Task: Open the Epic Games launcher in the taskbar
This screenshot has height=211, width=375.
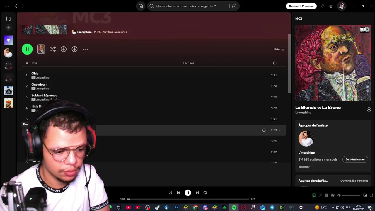Action: point(119,207)
